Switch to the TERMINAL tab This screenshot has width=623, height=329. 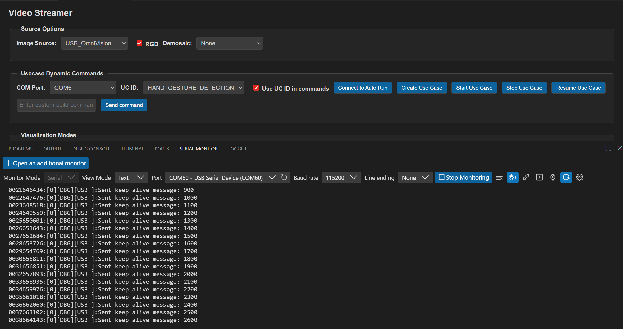132,149
